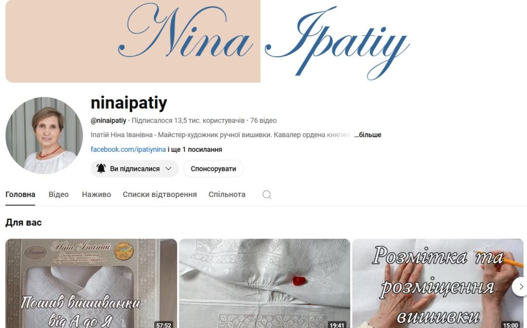The width and height of the screenshot is (527, 328).
Task: Expand channel description with '...більше'
Action: click(x=367, y=135)
